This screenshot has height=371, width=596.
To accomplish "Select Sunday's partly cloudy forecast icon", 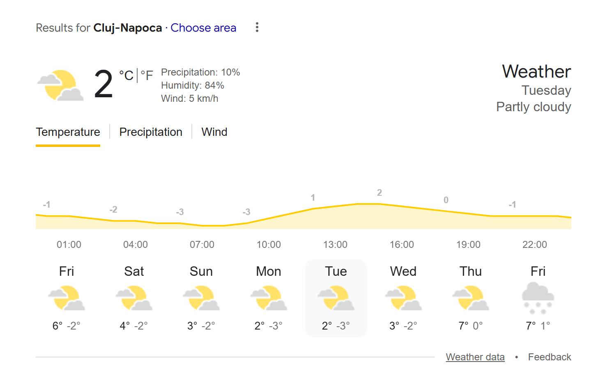I will coord(201,298).
